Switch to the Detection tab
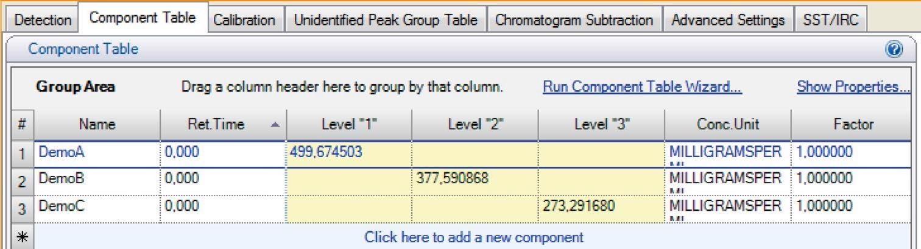This screenshot has width=921, height=249. click(42, 20)
